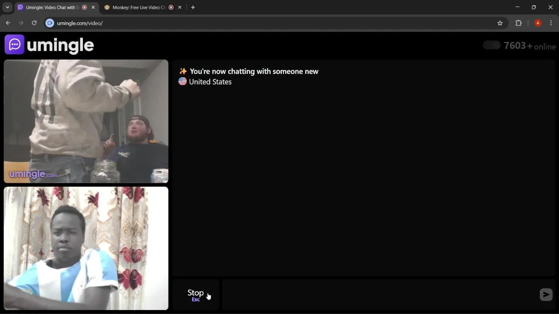This screenshot has height=314, width=559.
Task: Go forward to next page
Action: pyautogui.click(x=21, y=23)
